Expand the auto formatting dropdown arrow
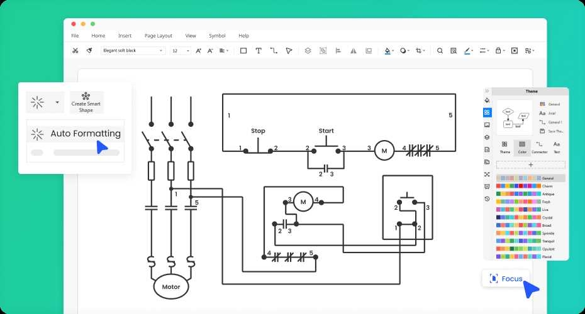The height and width of the screenshot is (314, 585). coord(57,102)
